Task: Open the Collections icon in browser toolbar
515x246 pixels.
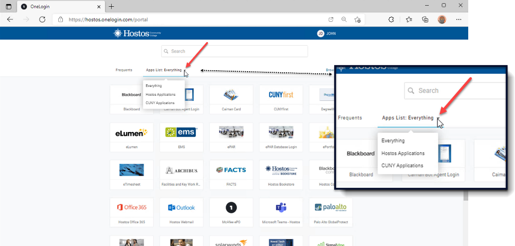Action: [425, 19]
